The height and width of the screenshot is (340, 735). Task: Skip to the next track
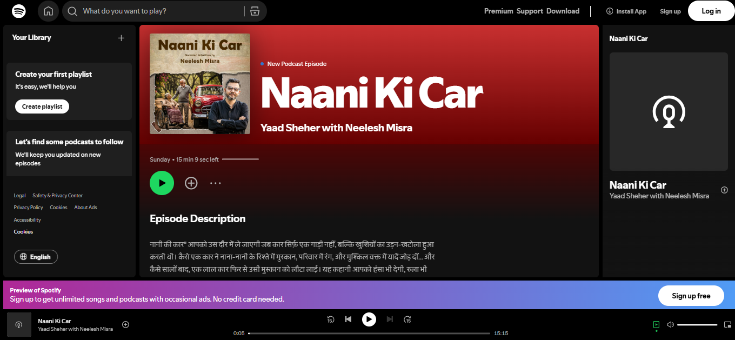390,319
